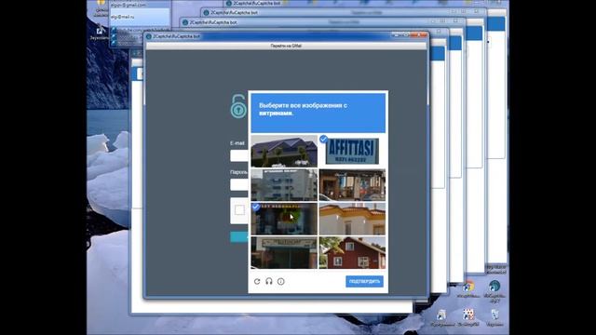Switch to the audio captcha challenge
The width and height of the screenshot is (596, 335).
[x=269, y=281]
